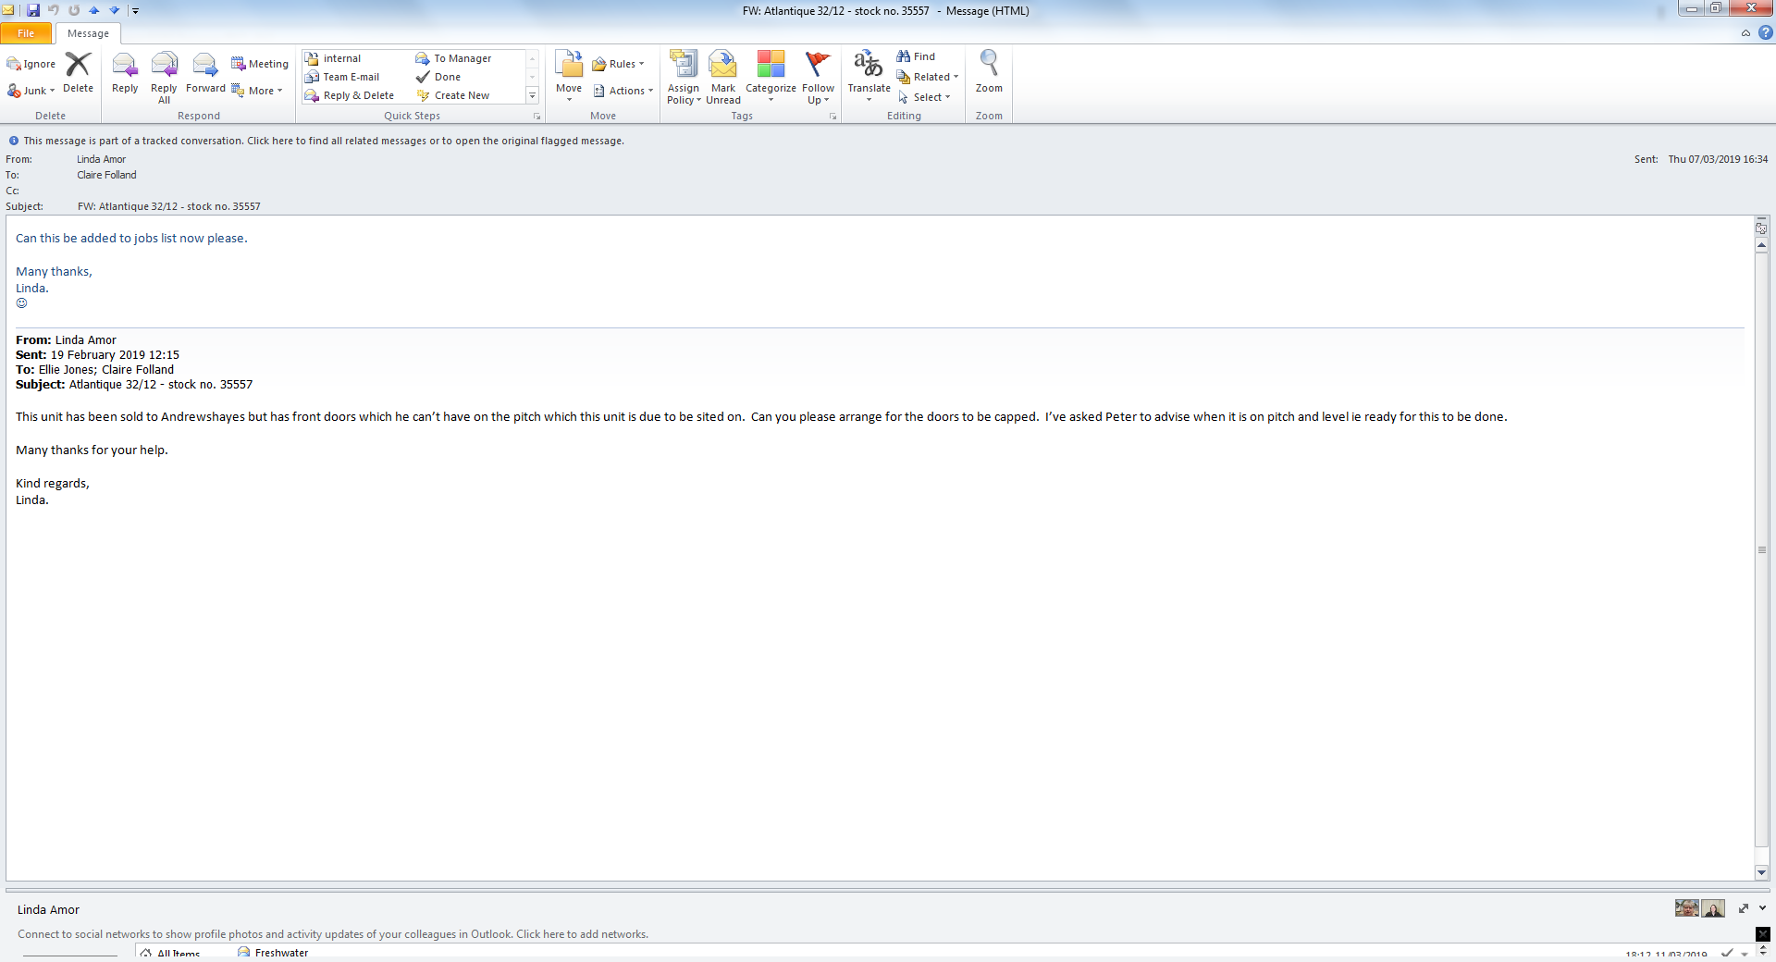Go to the next item using the down arrow
Viewport: 1776px width, 962px height.
pyautogui.click(x=115, y=10)
